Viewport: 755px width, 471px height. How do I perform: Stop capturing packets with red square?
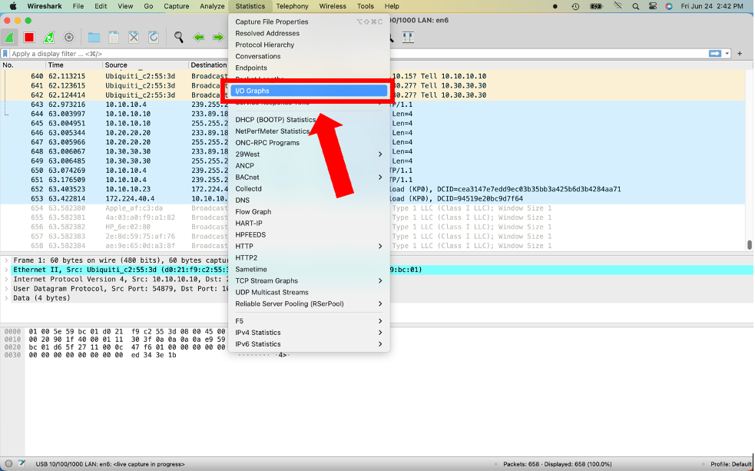[x=29, y=38]
